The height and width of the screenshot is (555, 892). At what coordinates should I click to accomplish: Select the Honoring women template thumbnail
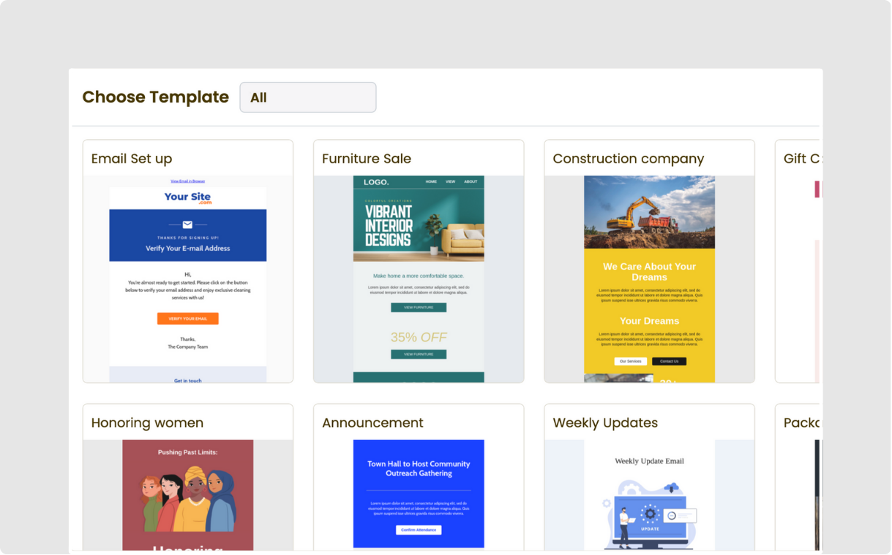pos(188,495)
